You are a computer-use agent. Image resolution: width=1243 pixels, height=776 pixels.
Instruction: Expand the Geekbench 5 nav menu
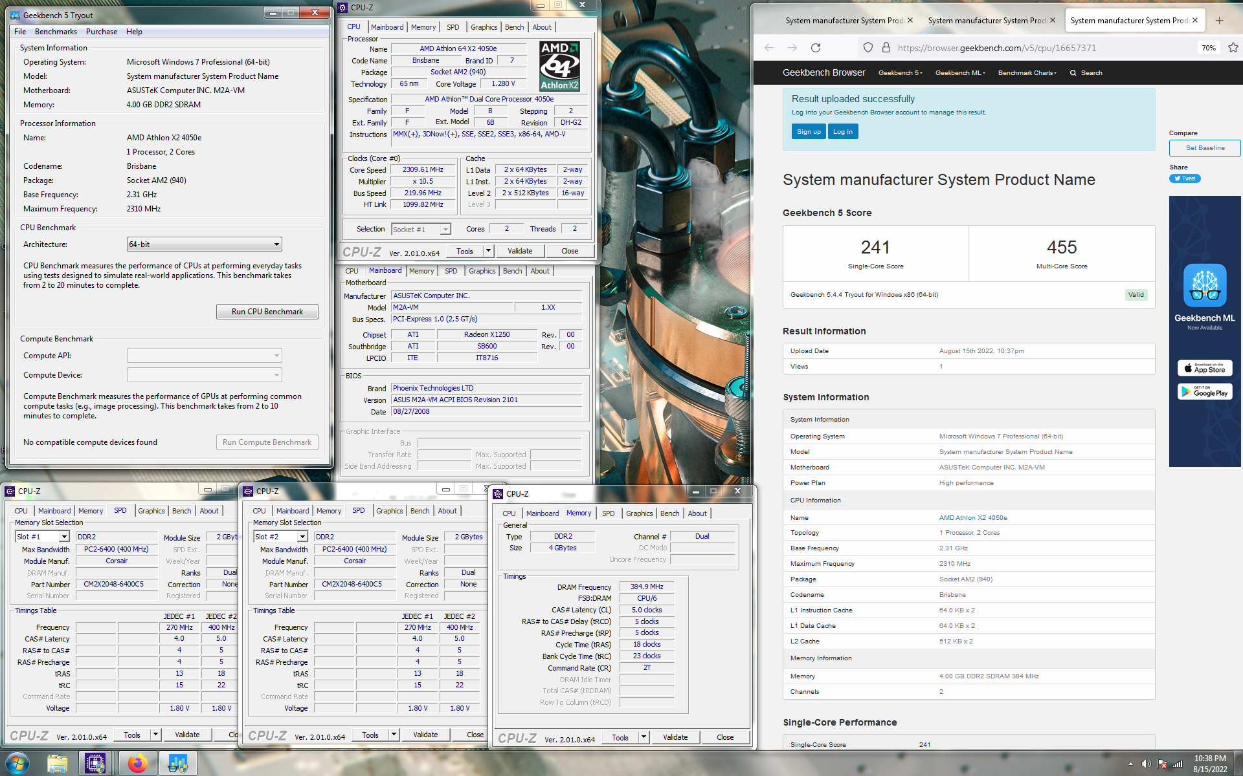coord(901,73)
